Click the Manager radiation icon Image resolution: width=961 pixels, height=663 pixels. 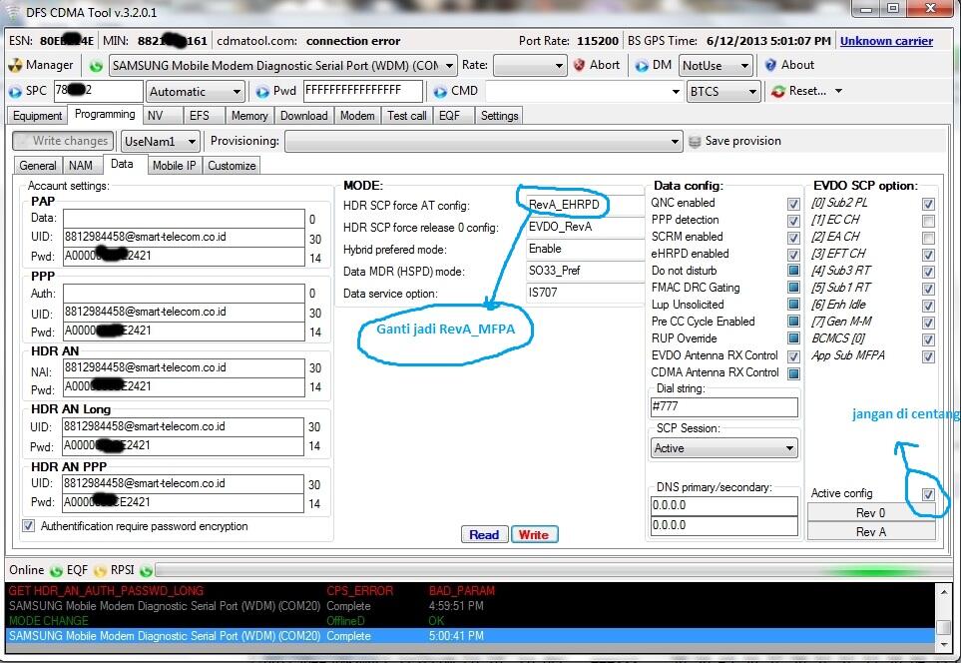click(15, 65)
